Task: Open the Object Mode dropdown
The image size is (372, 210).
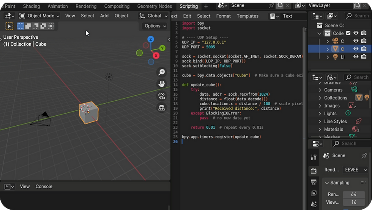Action: pyautogui.click(x=39, y=16)
